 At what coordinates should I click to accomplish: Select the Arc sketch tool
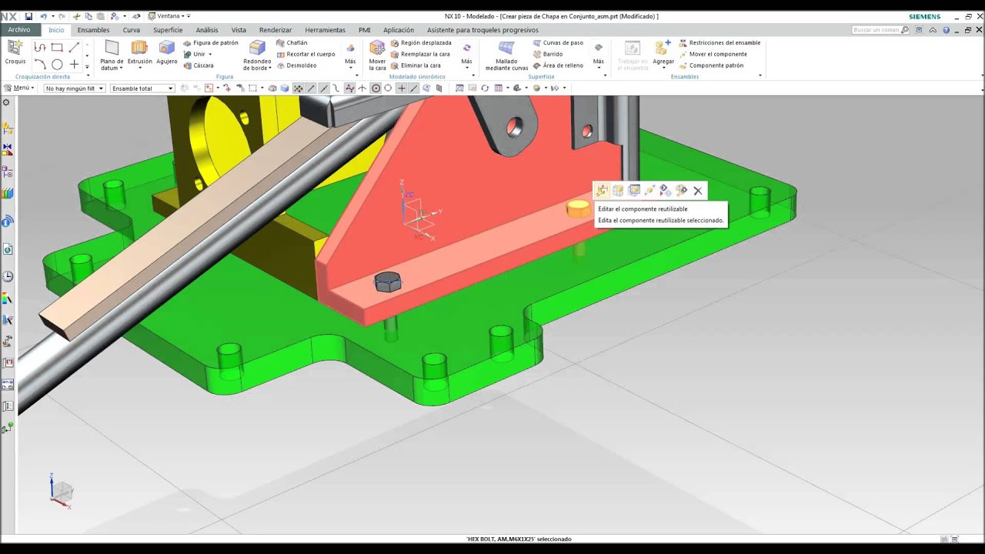(40, 65)
